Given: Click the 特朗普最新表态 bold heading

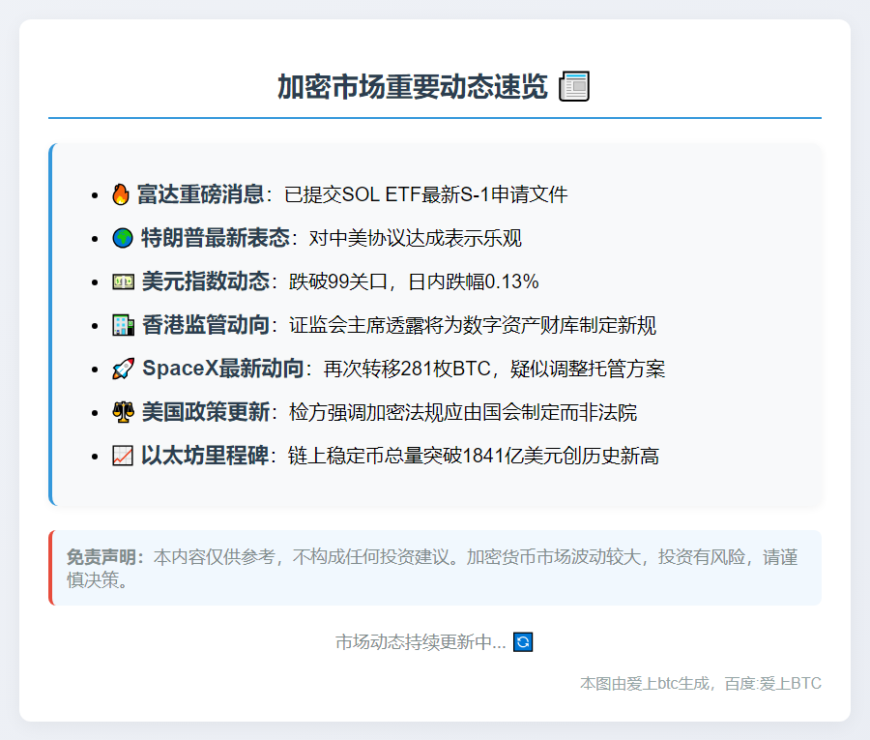Looking at the screenshot, I should (215, 238).
